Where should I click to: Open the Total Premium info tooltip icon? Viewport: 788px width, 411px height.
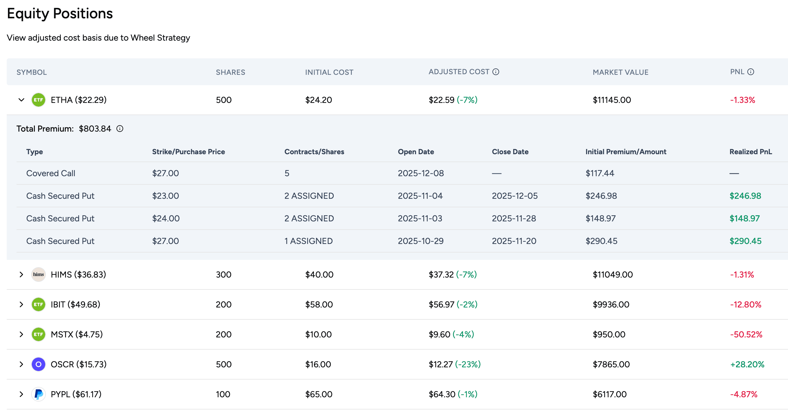tap(119, 129)
